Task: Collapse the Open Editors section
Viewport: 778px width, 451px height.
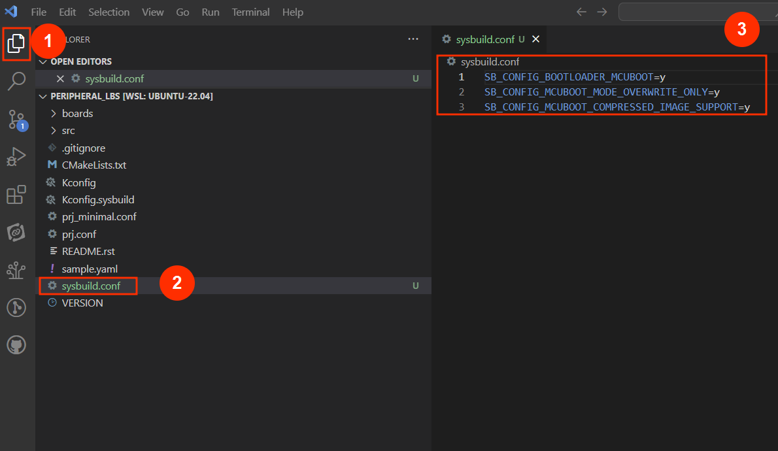Action: pos(44,61)
